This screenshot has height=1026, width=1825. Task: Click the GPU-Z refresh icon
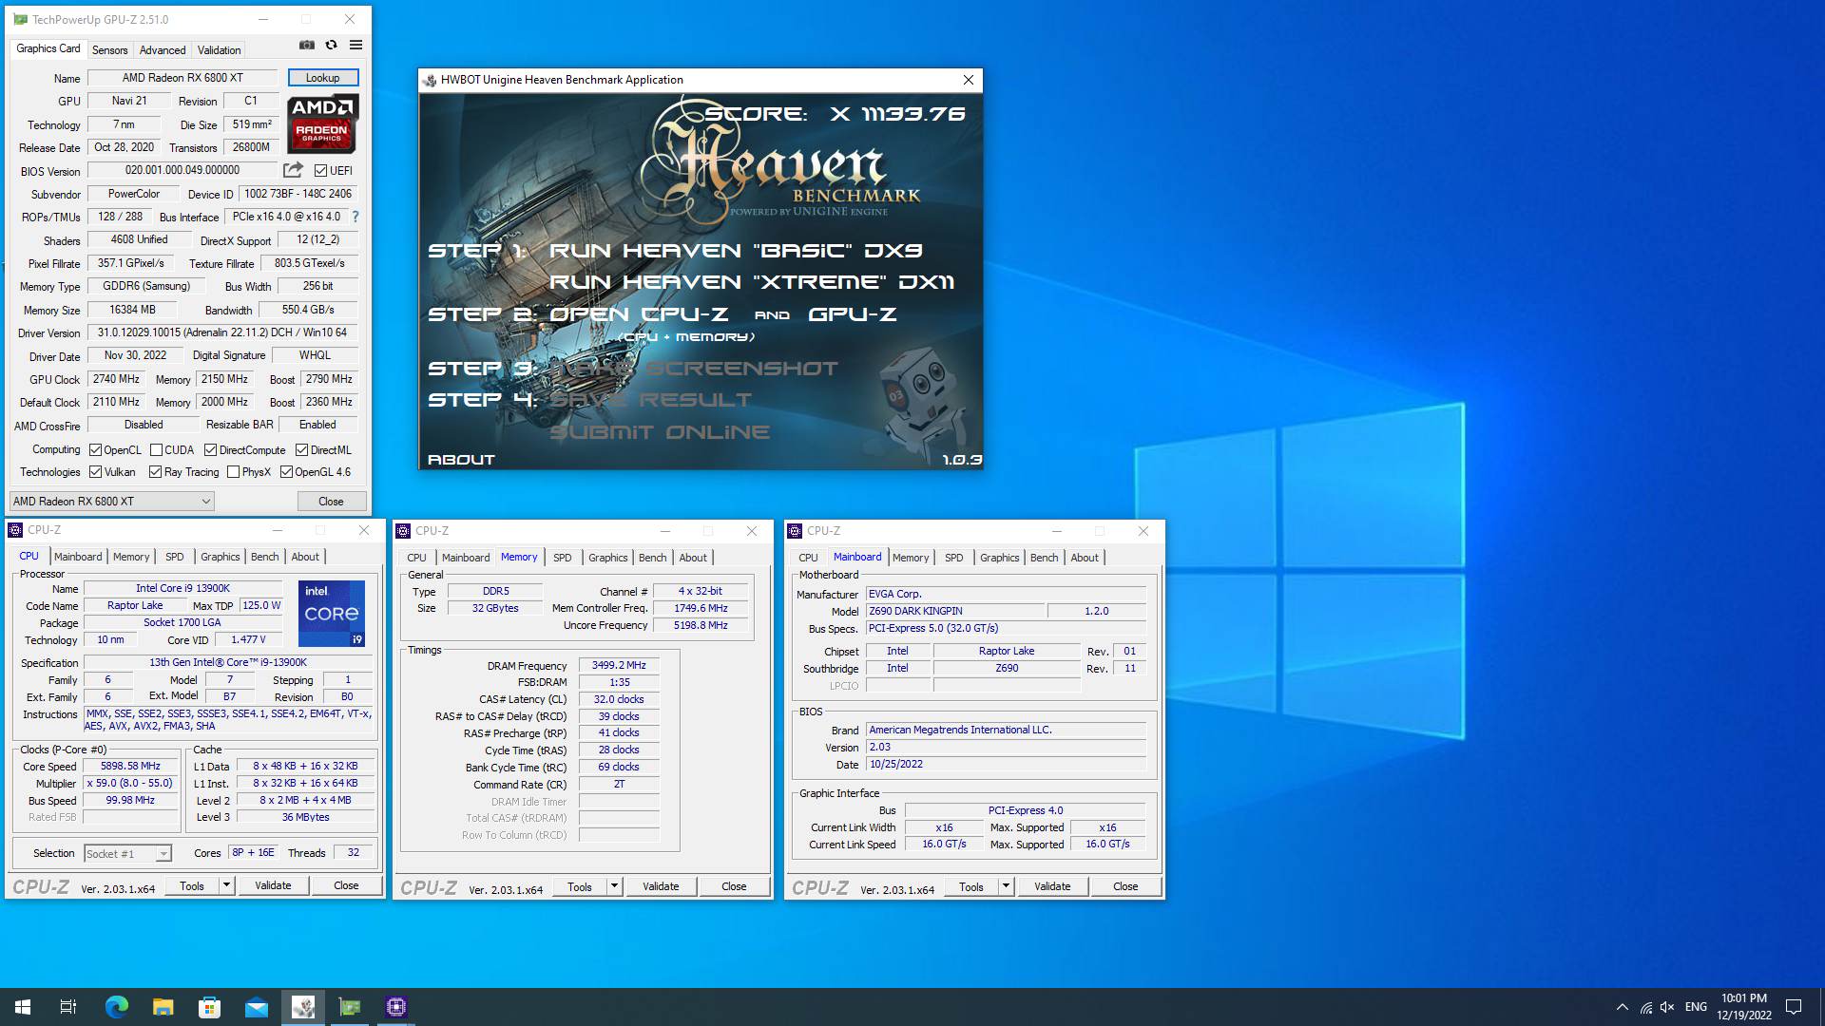[331, 45]
